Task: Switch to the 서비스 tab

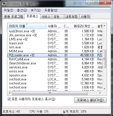Action: click(46, 17)
